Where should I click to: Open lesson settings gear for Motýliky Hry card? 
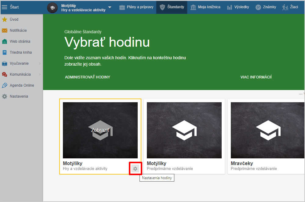coord(135,168)
